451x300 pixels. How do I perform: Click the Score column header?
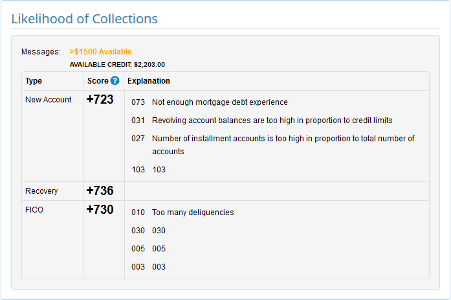pos(98,81)
